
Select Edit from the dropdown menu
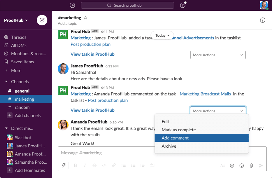point(201,122)
